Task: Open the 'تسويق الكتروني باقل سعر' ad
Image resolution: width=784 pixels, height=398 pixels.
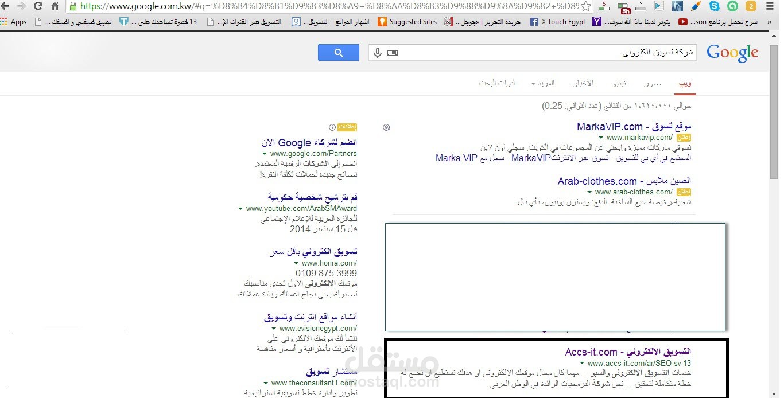Action: coord(313,252)
